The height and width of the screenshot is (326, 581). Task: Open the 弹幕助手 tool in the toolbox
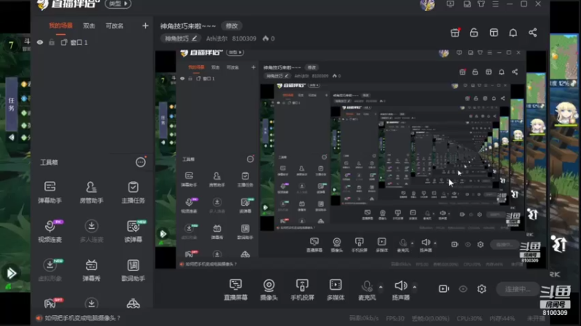[49, 192]
